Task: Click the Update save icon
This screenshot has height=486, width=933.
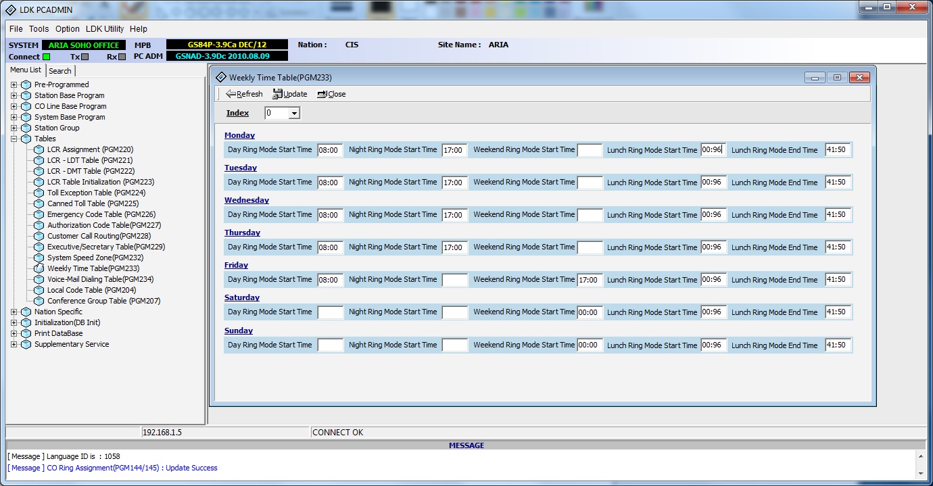Action: (x=277, y=94)
